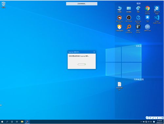Open the Control Panel desktop shortcut
Screen dimensions: 164x124
click(x=129, y=9)
